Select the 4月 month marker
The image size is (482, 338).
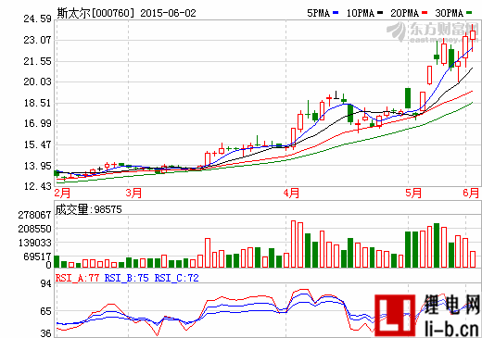coord(291,194)
